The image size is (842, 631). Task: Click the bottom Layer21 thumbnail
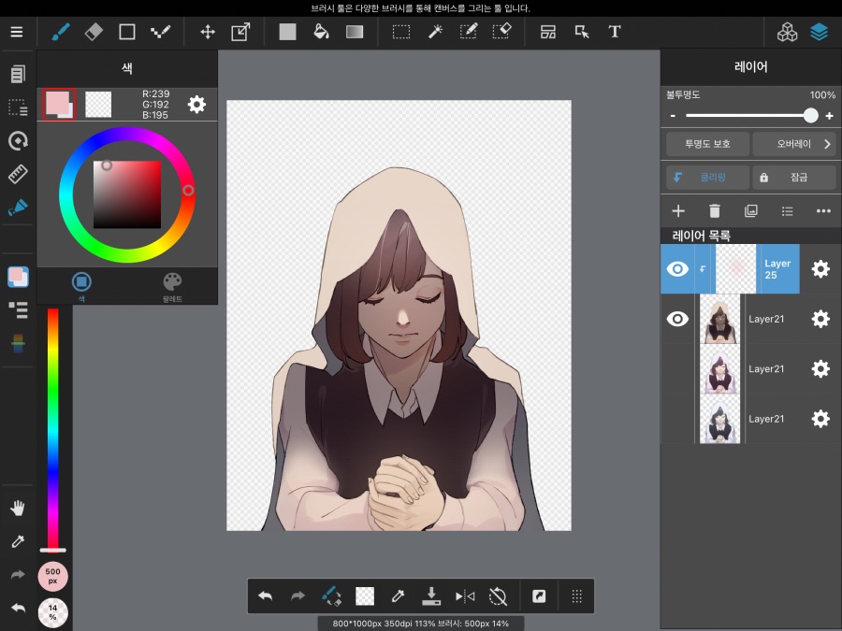click(x=719, y=419)
